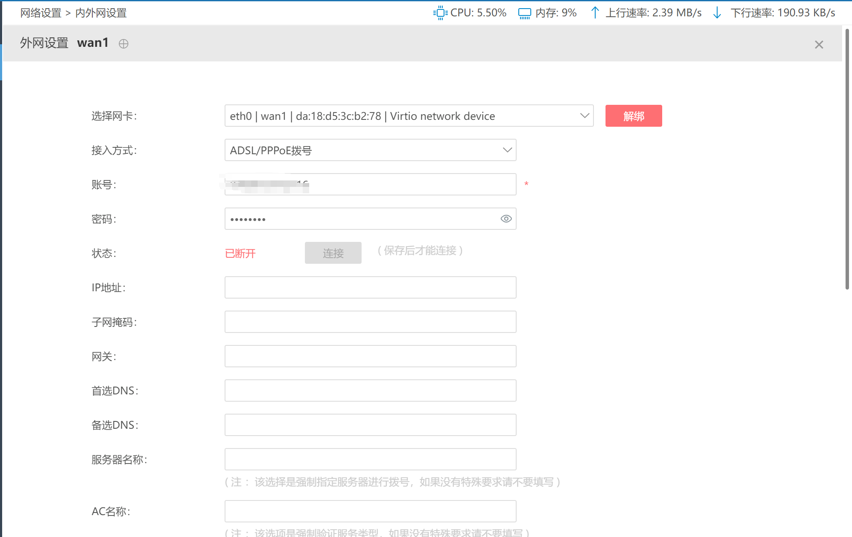Click the red unbind (解绑) button

633,116
